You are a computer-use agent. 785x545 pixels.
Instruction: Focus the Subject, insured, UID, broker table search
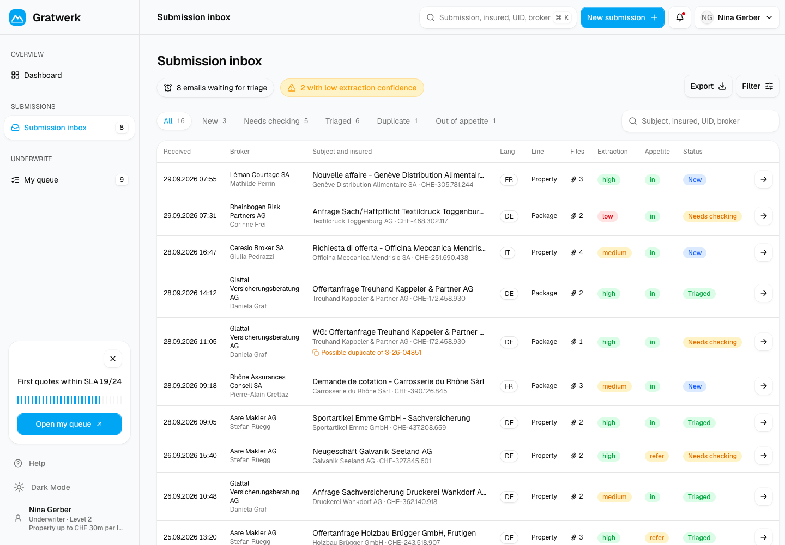(x=701, y=121)
